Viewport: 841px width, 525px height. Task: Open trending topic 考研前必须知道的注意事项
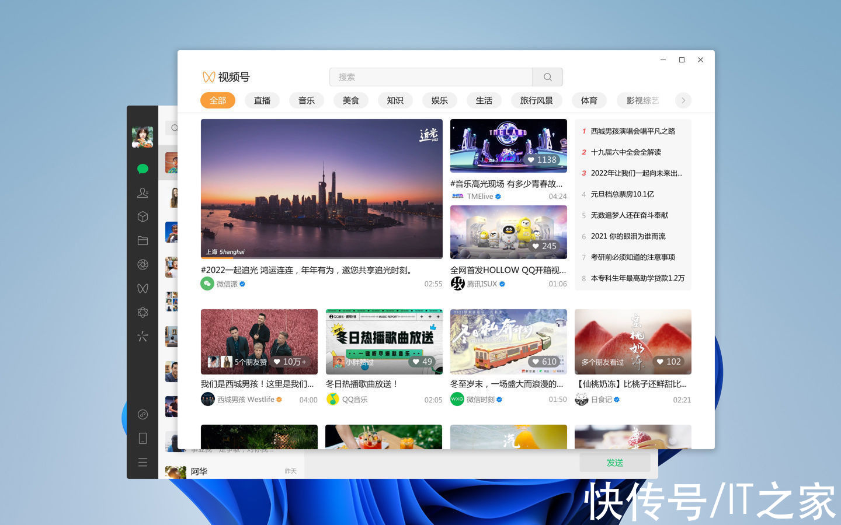click(633, 257)
